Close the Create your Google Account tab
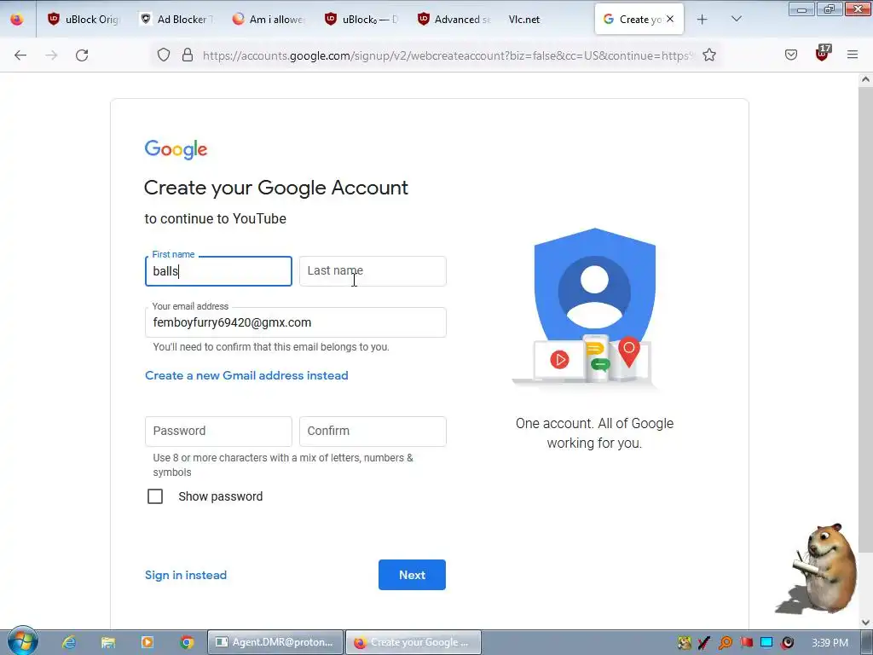This screenshot has width=873, height=655. tap(670, 19)
